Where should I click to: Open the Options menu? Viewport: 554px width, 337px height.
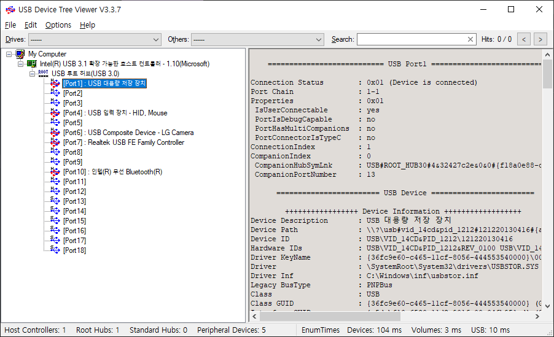pos(58,25)
